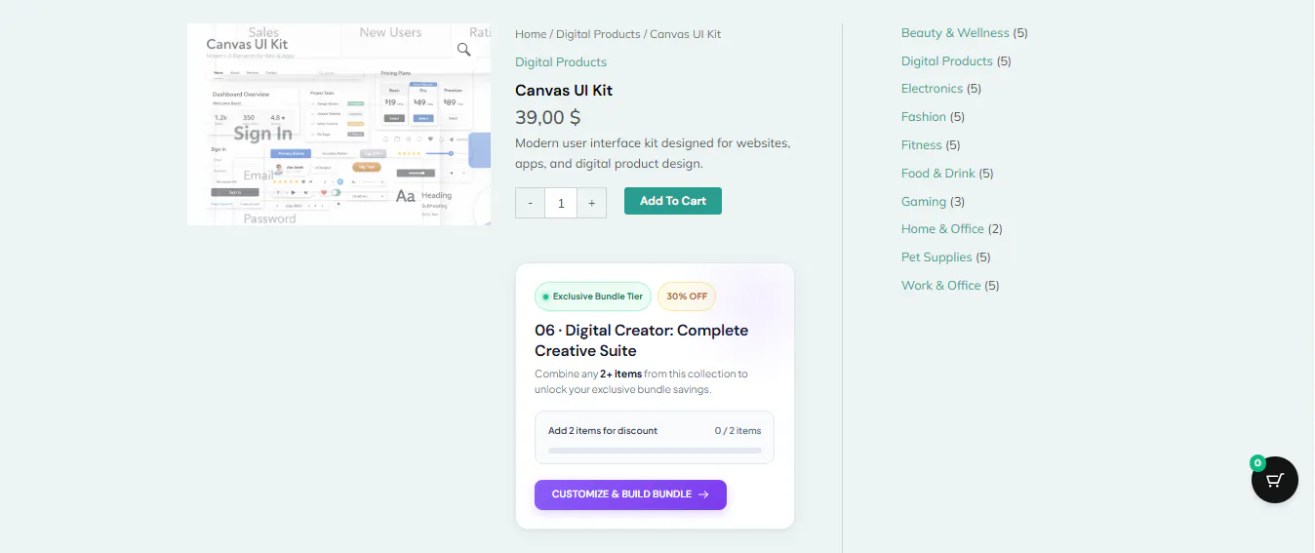The width and height of the screenshot is (1315, 553).
Task: Open Gaming category
Action: pos(924,202)
